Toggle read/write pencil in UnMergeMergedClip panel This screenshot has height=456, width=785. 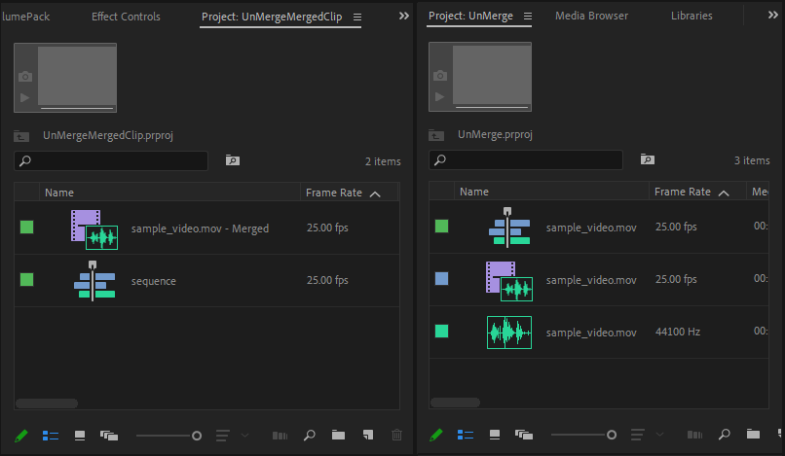[21, 436]
